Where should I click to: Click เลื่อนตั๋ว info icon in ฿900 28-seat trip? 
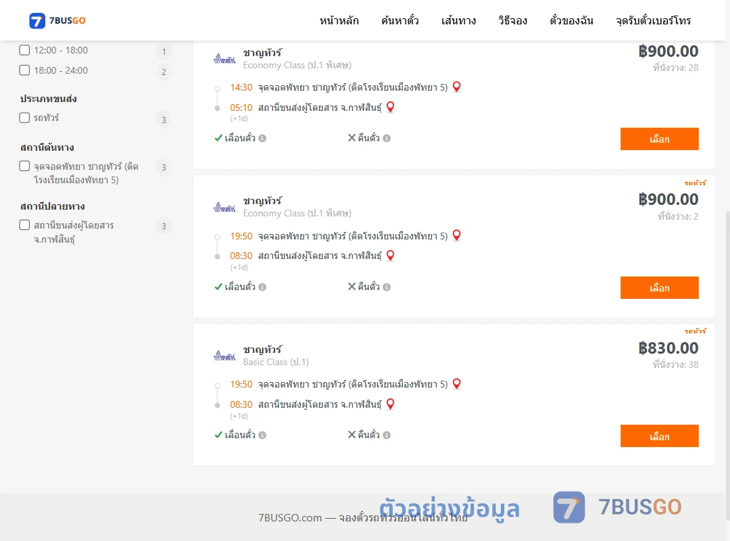pyautogui.click(x=262, y=139)
